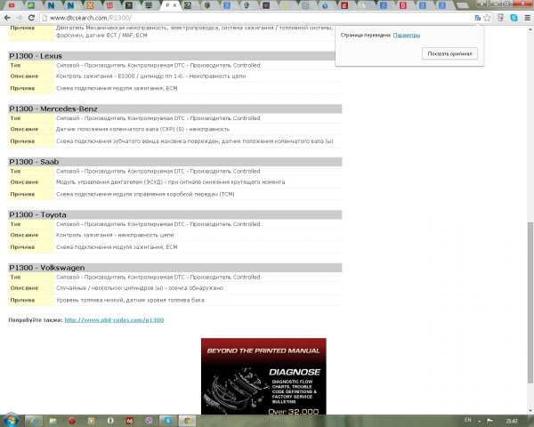Open the Chrome menu (three lines)
Image resolution: width=534 pixels, height=427 pixels.
[x=527, y=18]
